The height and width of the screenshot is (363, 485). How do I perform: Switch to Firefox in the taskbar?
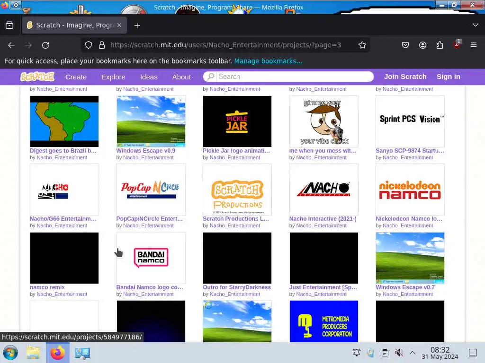[x=57, y=353]
